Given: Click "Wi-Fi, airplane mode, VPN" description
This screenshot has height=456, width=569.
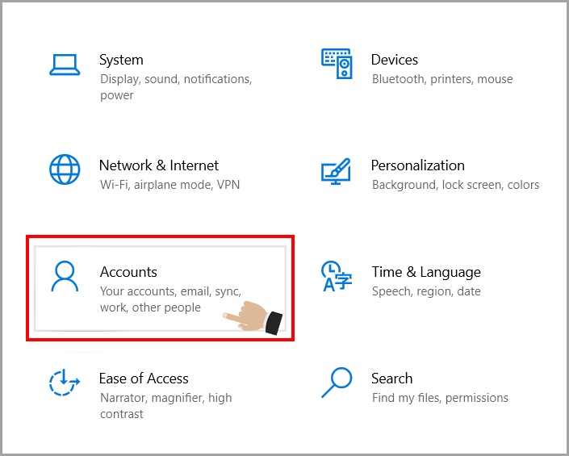Looking at the screenshot, I should (x=169, y=185).
